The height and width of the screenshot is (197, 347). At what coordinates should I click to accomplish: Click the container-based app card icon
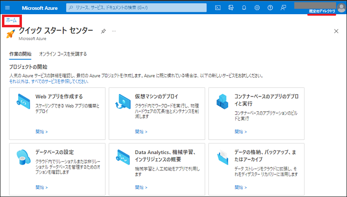(222, 101)
